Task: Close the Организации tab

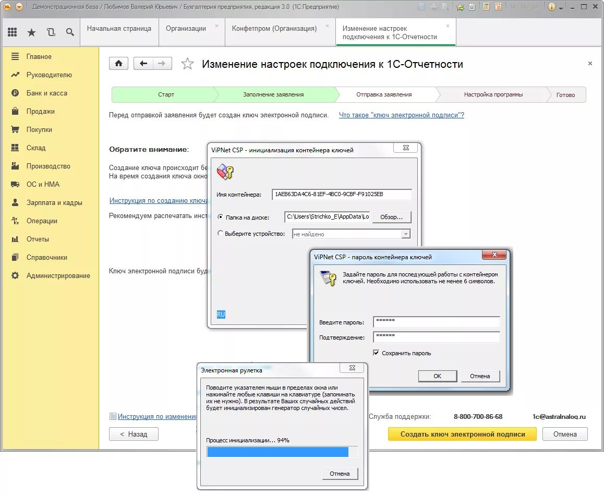Action: coord(216,26)
